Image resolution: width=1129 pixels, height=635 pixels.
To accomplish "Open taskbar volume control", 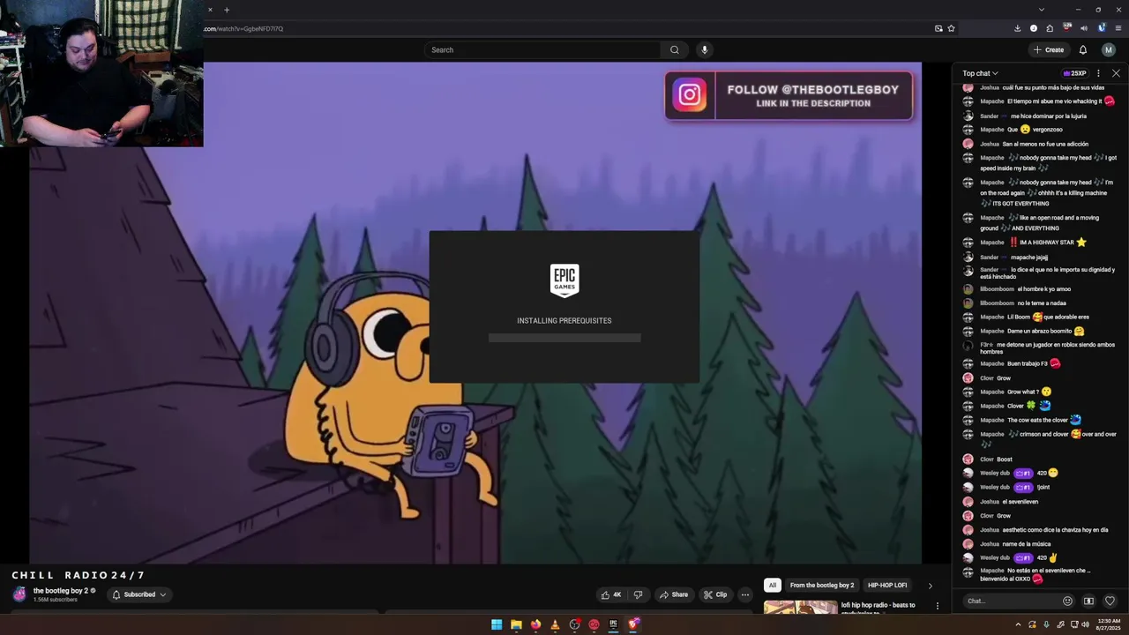I will pos(1085,624).
